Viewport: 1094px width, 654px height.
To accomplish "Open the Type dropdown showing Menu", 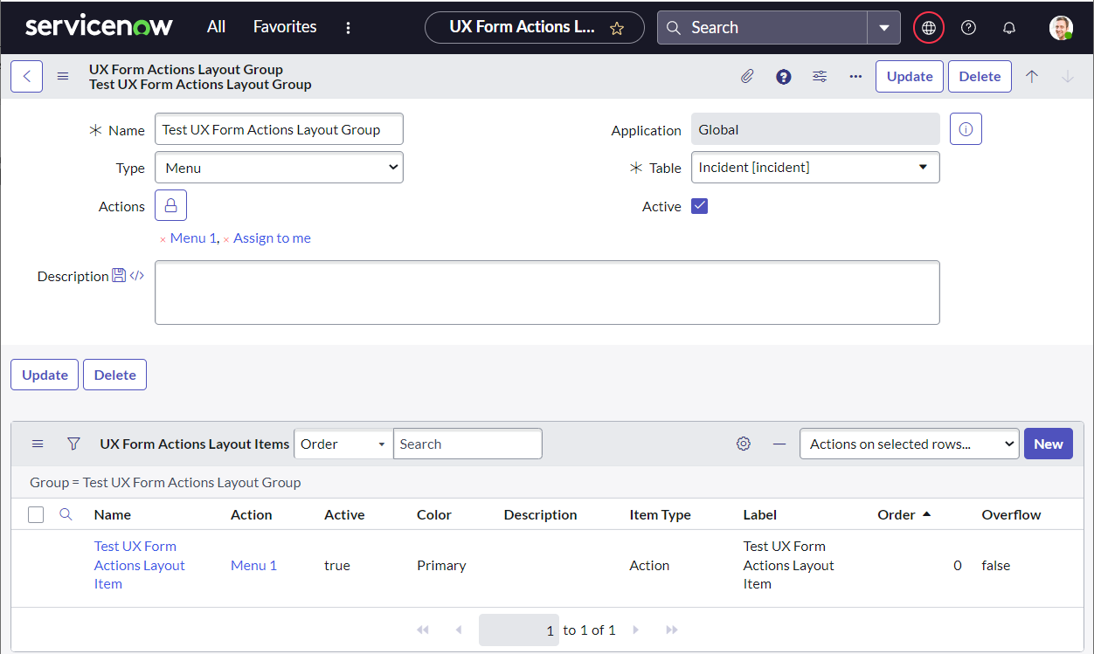I will (x=279, y=167).
